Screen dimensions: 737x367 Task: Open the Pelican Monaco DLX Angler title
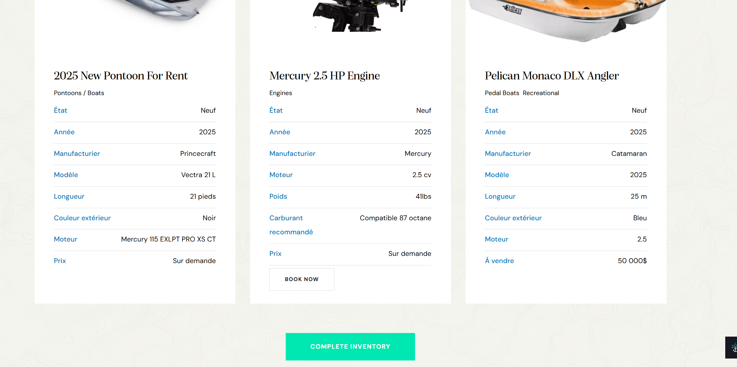click(x=552, y=76)
